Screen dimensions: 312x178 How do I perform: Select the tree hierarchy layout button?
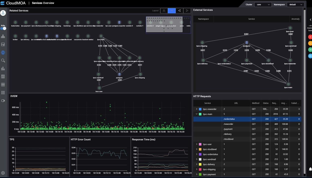pos(164,11)
